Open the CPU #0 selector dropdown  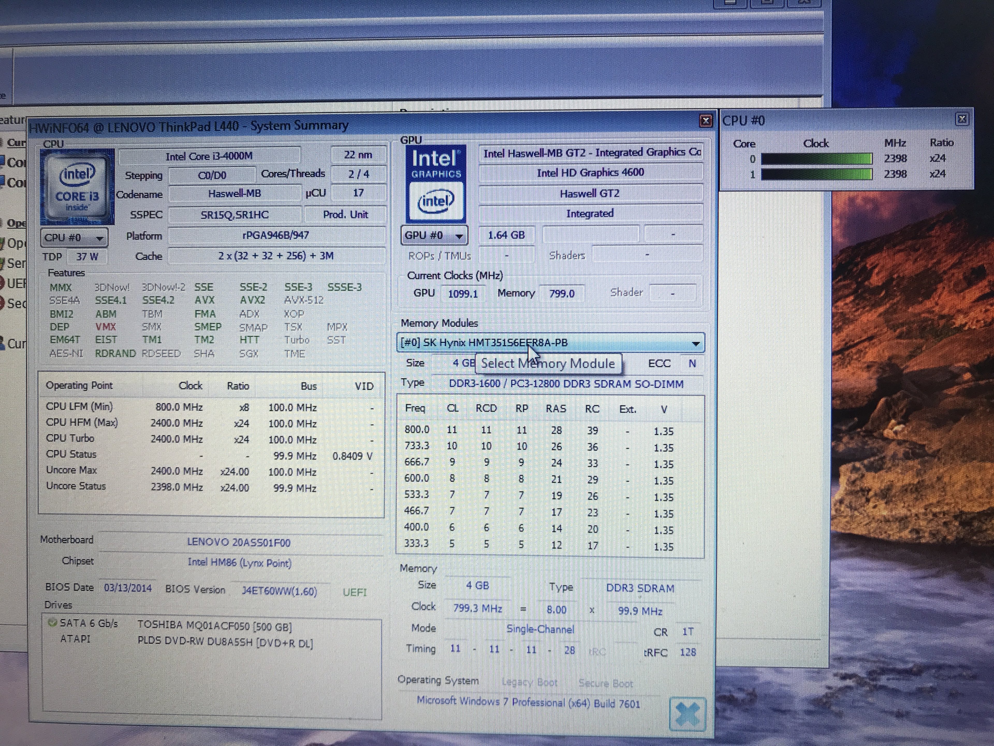click(x=74, y=238)
